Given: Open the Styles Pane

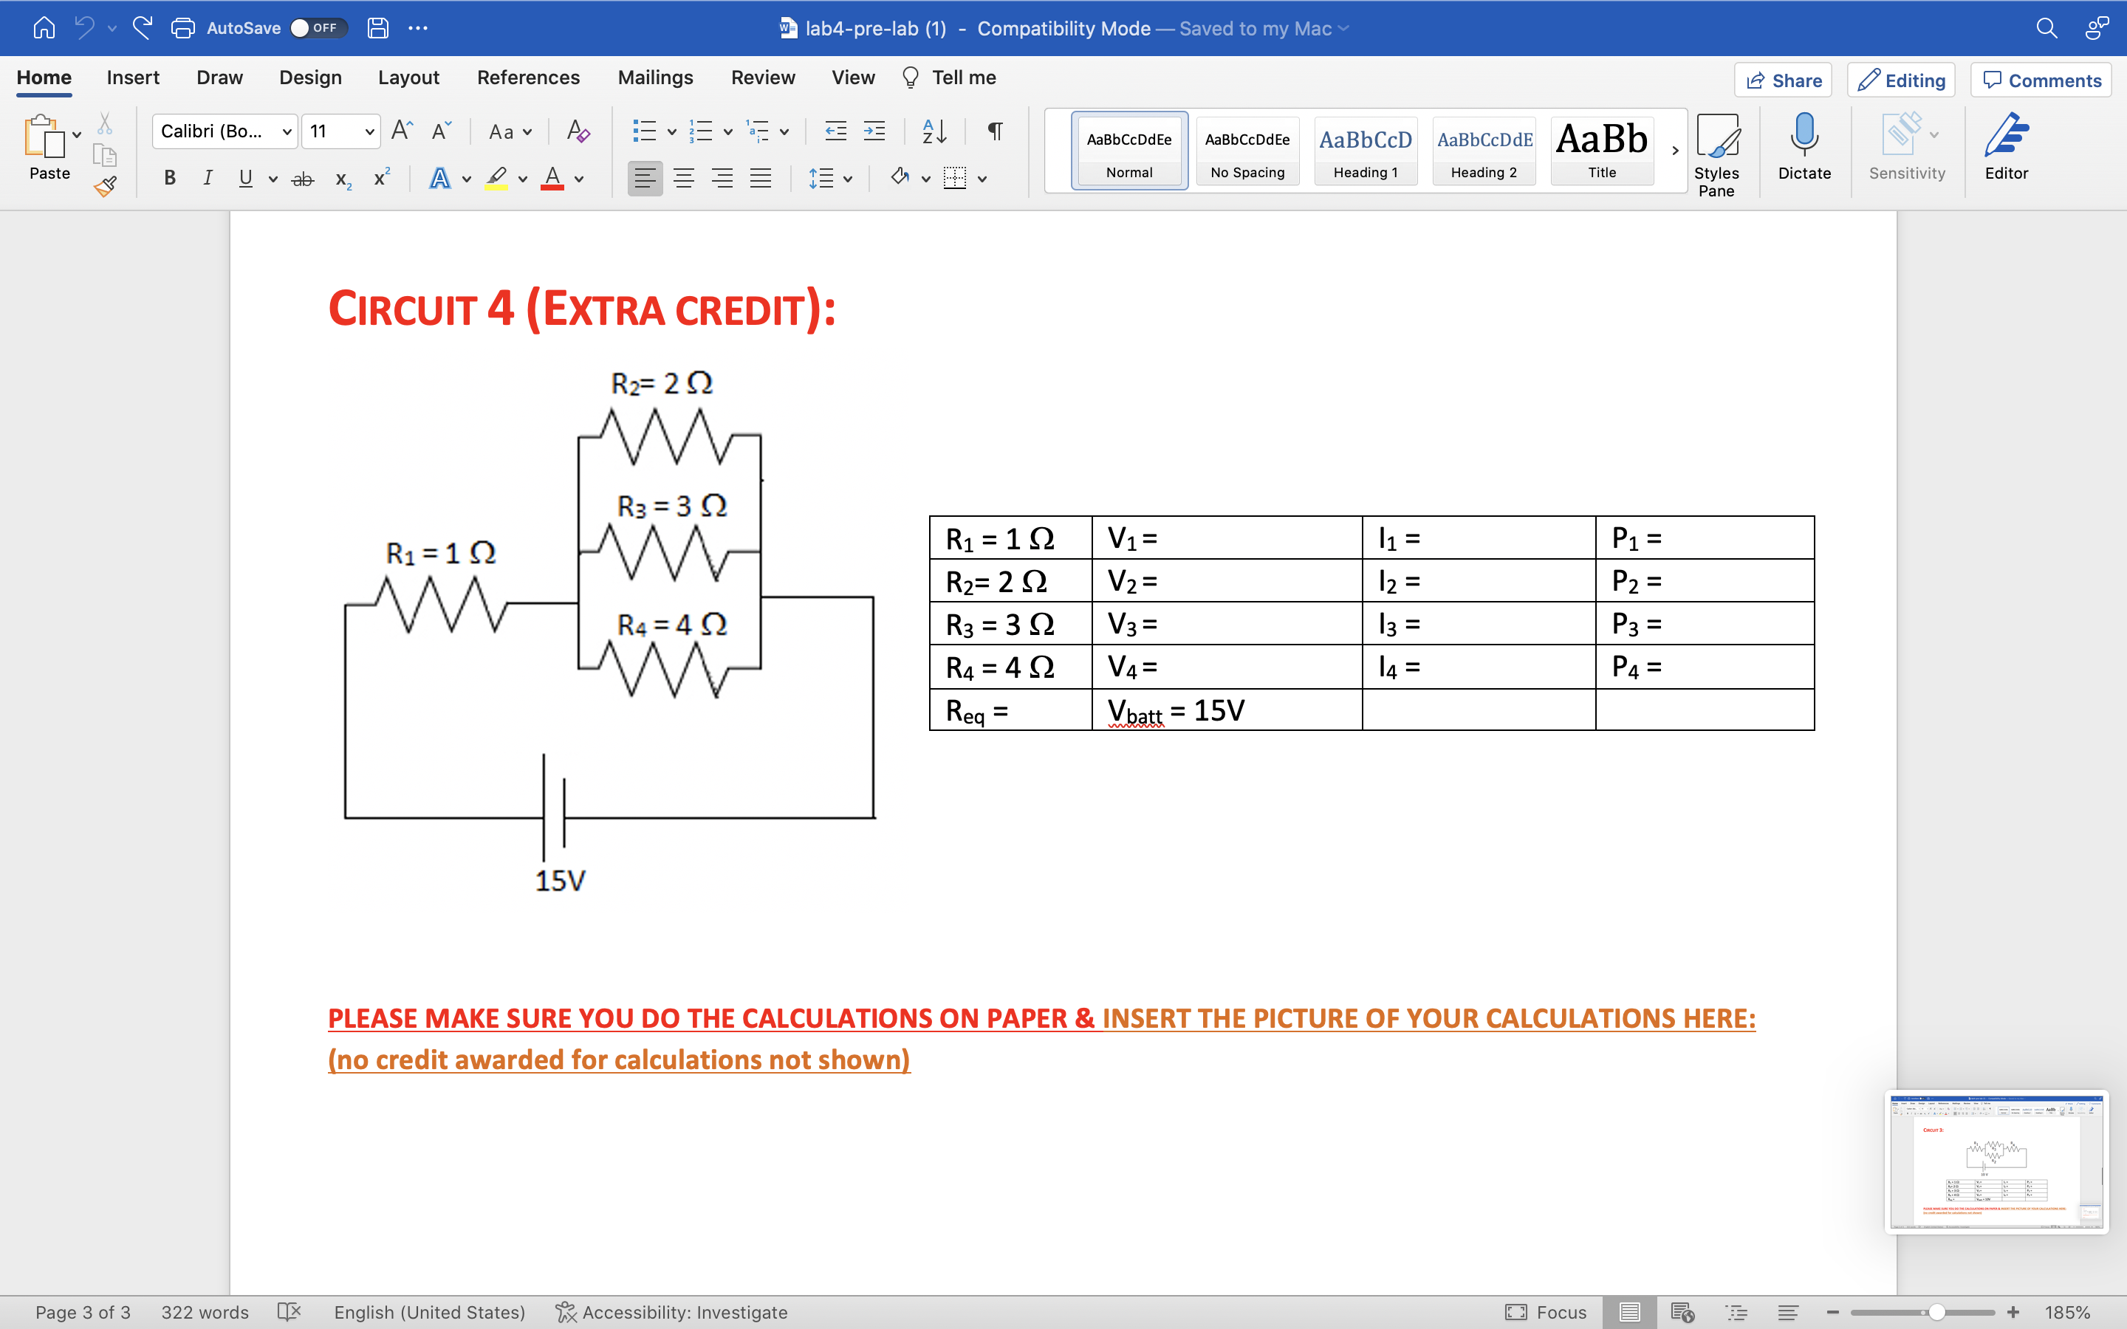Looking at the screenshot, I should pos(1716,155).
